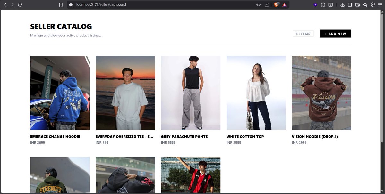Open Brave Rewards triangle icon
Viewport: 385px width, 194px height.
click(284, 5)
